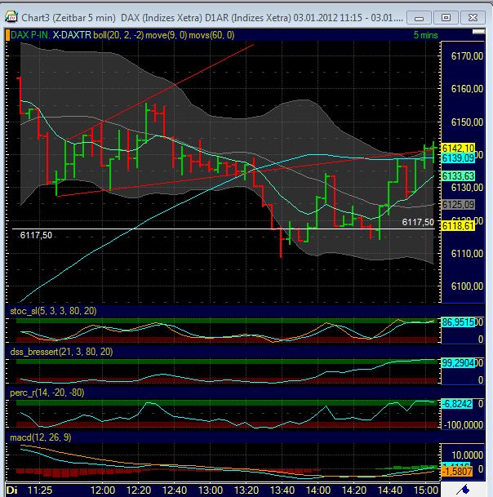
Task: Click the 6170,00 price axis label
Action: click(x=467, y=56)
